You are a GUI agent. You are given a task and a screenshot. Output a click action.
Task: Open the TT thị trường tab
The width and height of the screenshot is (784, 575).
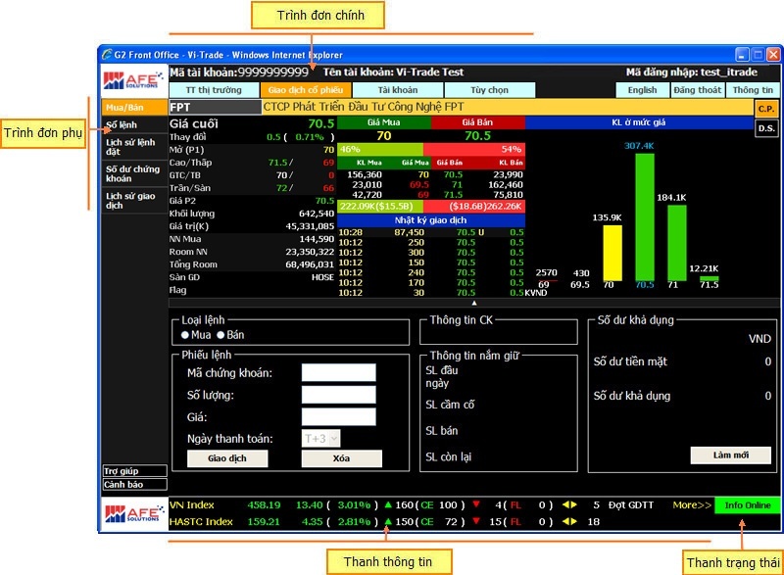[x=214, y=90]
